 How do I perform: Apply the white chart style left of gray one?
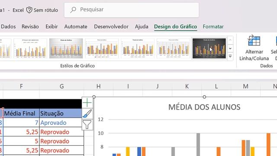click(x=30, y=48)
